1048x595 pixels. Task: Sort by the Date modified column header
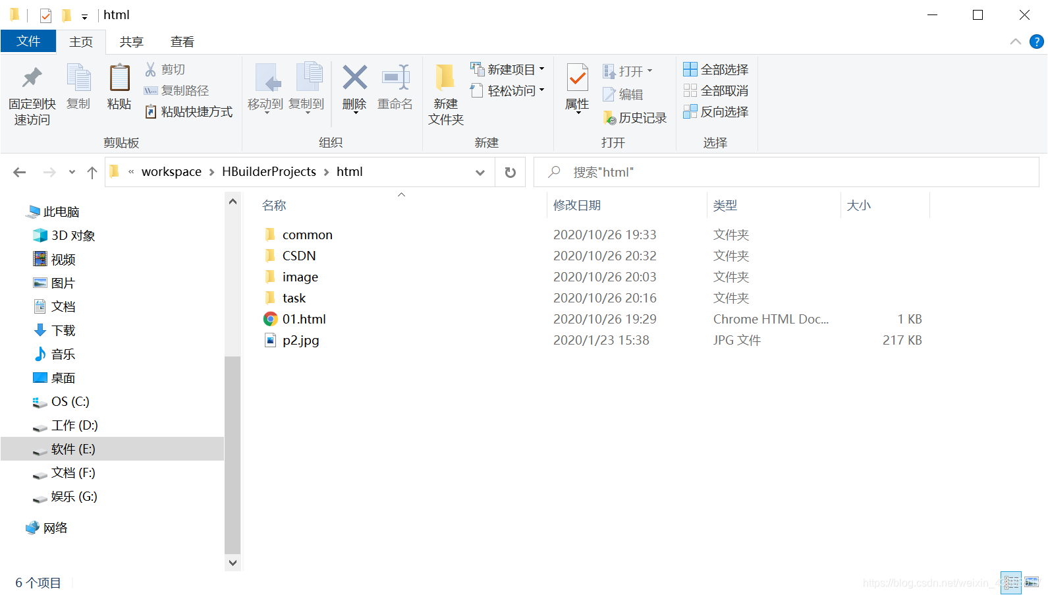627,205
